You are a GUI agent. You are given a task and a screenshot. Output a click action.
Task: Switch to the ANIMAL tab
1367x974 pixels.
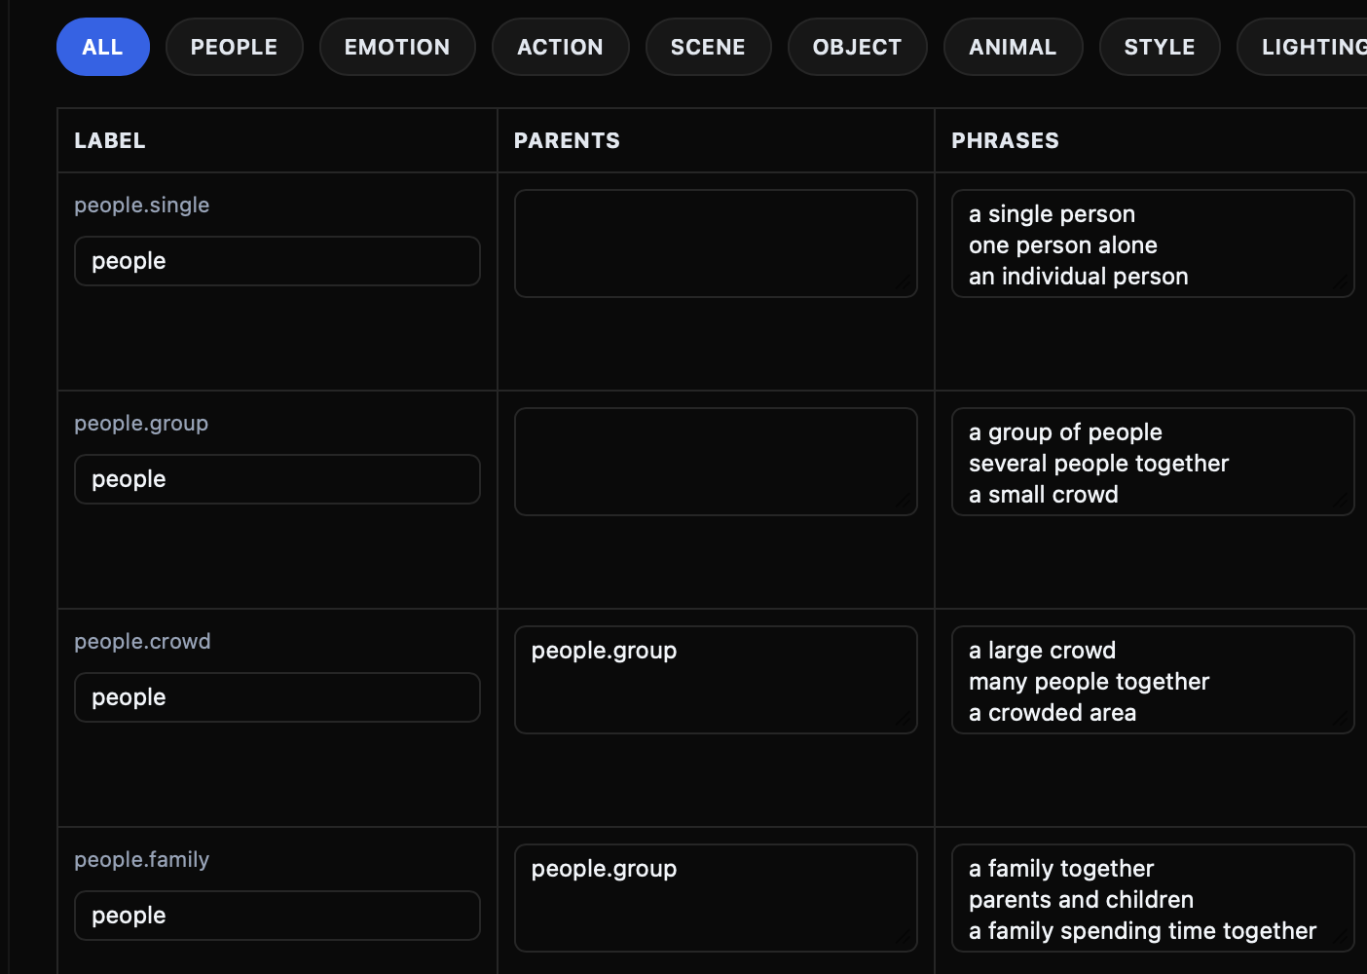(1013, 47)
